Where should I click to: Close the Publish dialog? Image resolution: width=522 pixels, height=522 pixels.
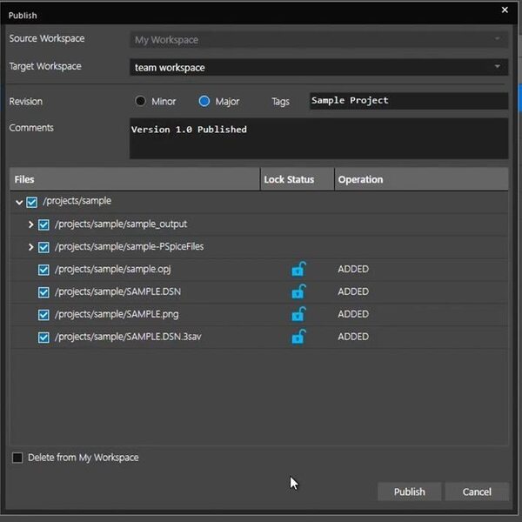(x=505, y=10)
